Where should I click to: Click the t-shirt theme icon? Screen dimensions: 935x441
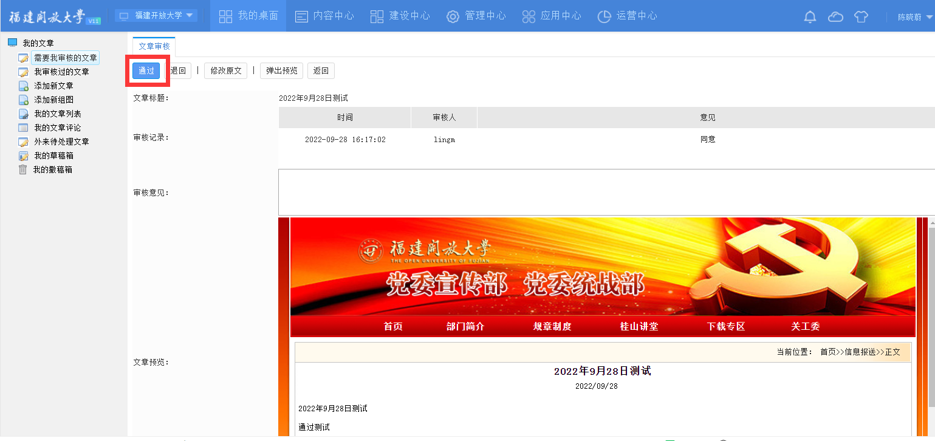(x=861, y=16)
